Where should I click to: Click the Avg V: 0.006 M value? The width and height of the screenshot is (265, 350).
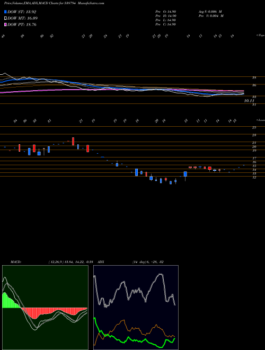(x=210, y=12)
